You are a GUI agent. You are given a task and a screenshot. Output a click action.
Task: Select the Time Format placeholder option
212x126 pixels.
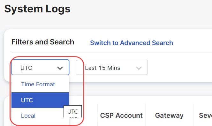pyautogui.click(x=38, y=84)
